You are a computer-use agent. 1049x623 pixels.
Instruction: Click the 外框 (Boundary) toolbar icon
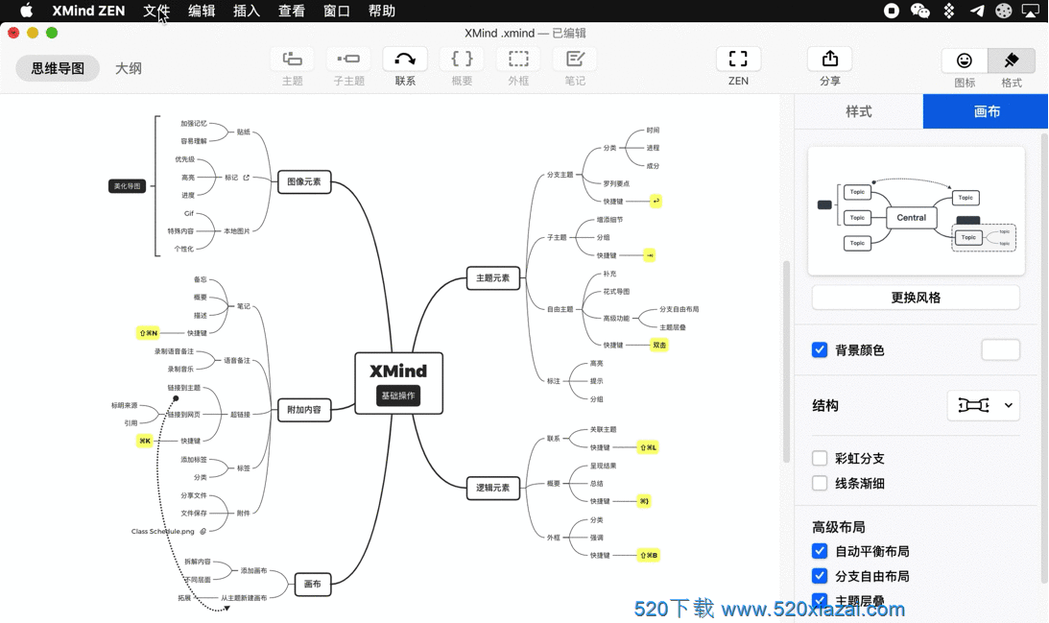[x=518, y=60]
